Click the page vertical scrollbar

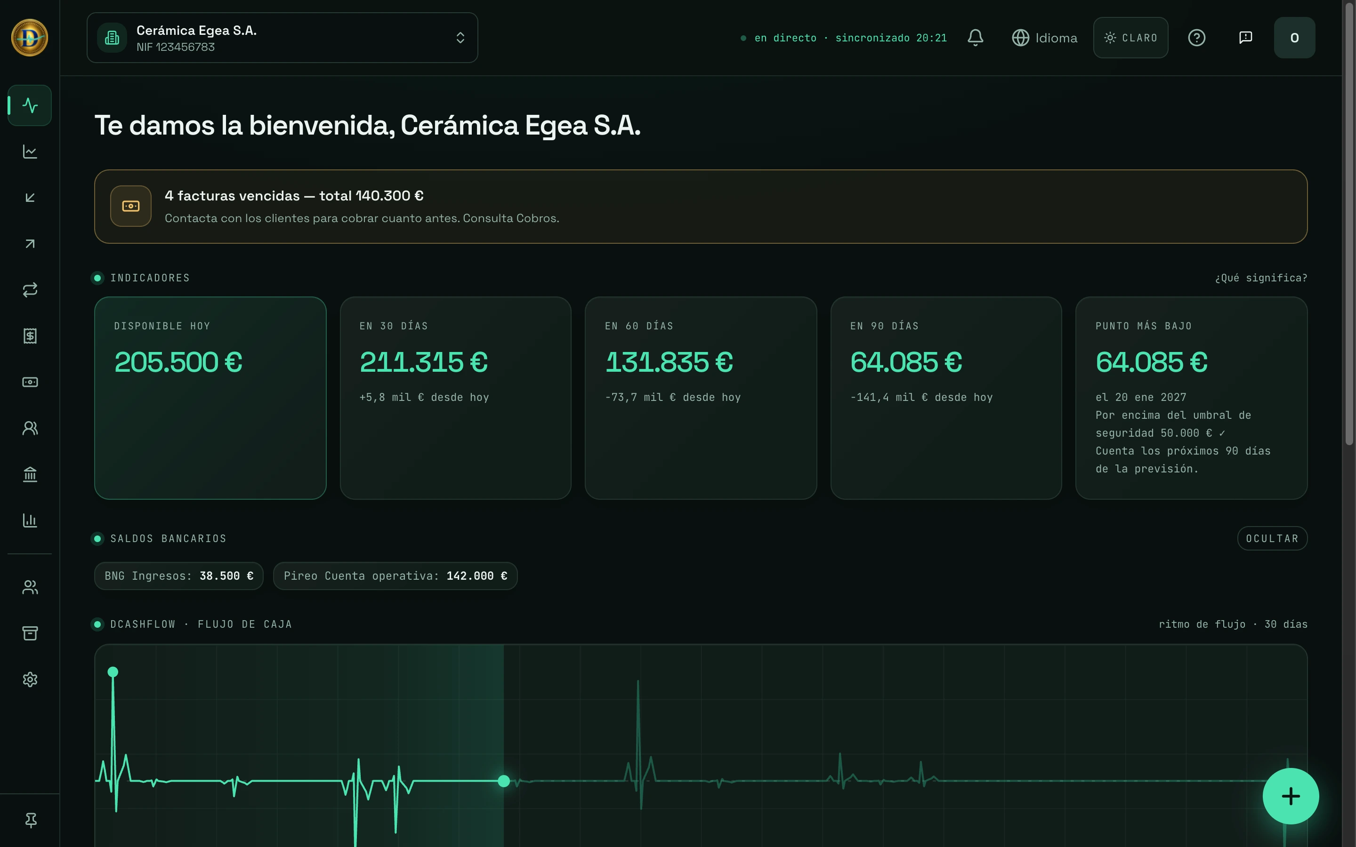[x=1349, y=224]
